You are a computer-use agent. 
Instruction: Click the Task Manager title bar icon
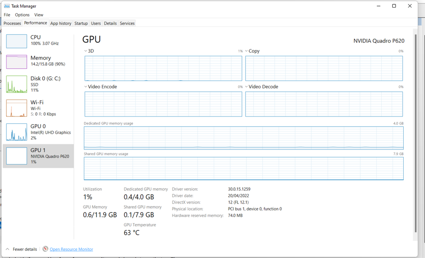tap(7, 6)
